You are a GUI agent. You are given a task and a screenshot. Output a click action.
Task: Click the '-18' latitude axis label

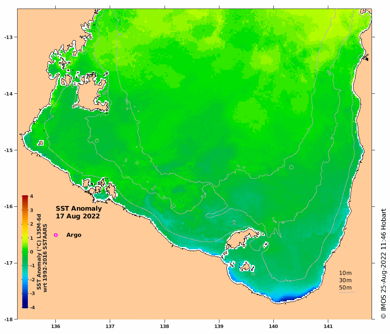point(9,319)
